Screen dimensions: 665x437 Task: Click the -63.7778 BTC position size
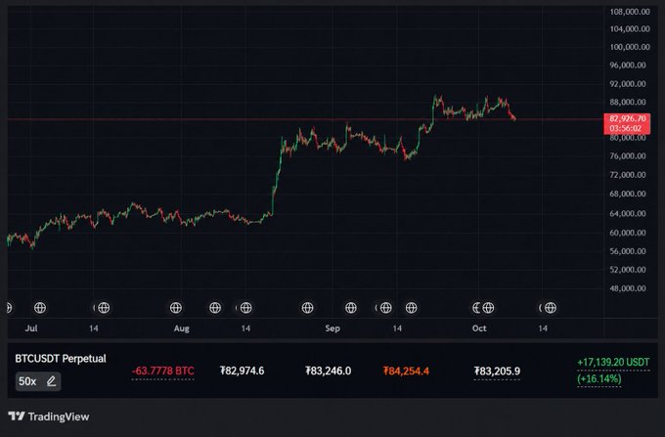pyautogui.click(x=163, y=371)
